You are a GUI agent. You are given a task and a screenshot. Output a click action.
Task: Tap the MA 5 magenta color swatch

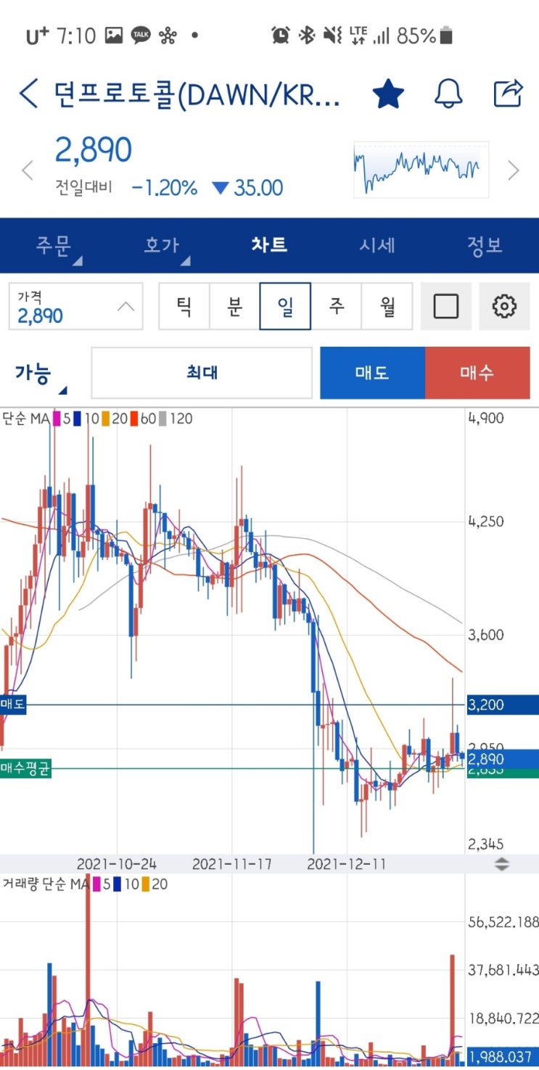pyautogui.click(x=57, y=419)
